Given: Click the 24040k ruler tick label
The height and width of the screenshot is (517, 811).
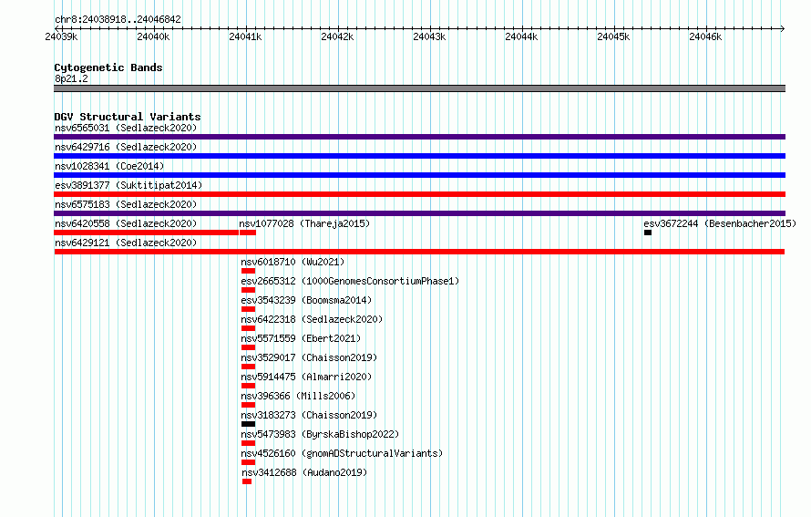Looking at the screenshot, I should pos(153,36).
